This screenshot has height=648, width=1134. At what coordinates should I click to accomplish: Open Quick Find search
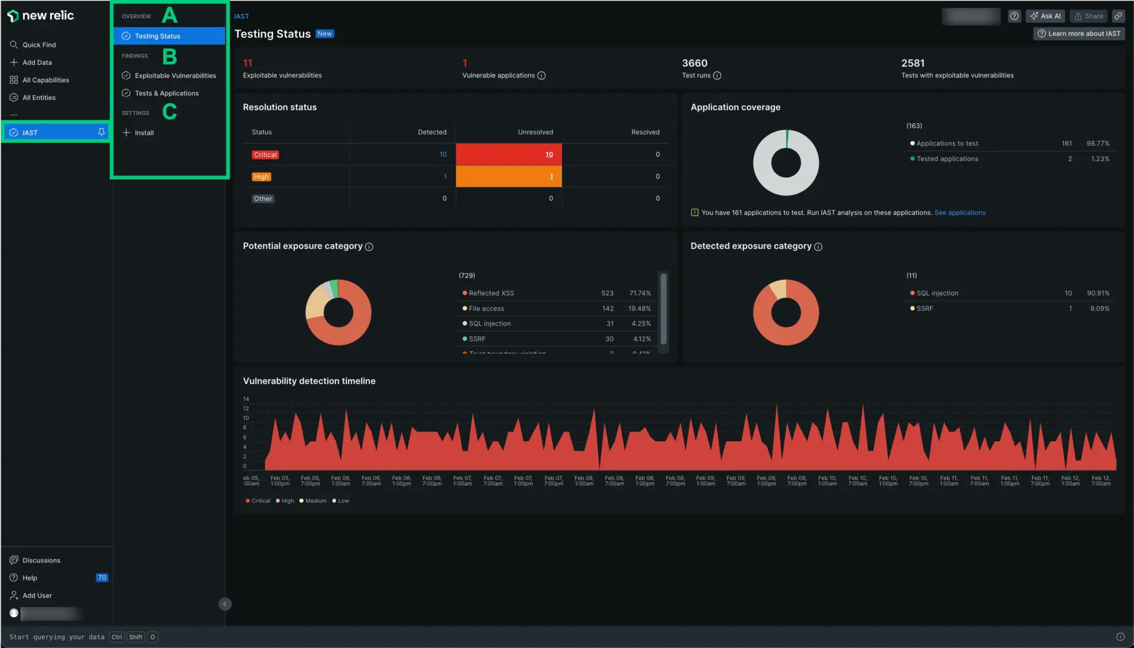tap(33, 45)
